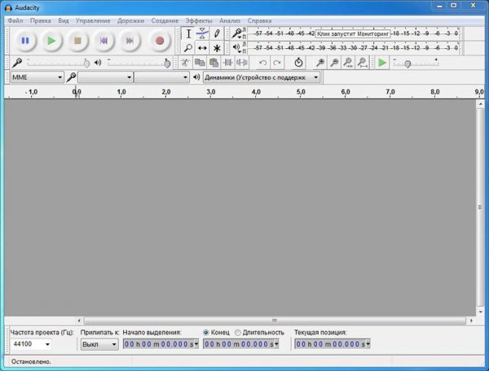Screen dimensions: 489x371
Task: Open the MME audio host dropdown
Action: coord(37,77)
